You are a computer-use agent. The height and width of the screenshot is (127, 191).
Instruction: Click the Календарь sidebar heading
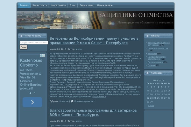tap(157, 73)
